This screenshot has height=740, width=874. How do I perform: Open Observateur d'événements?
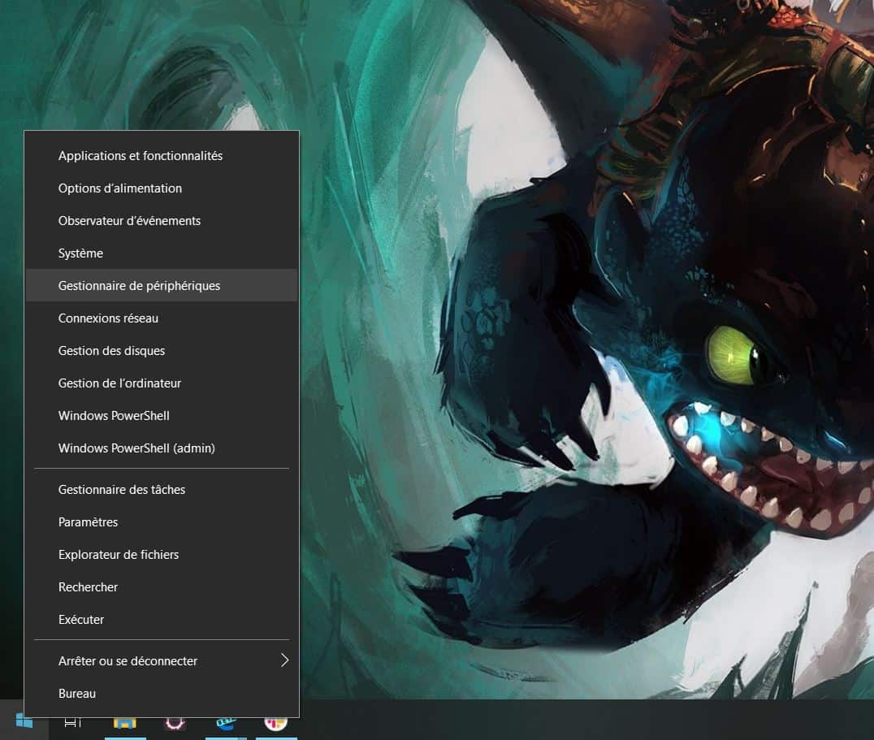tap(129, 221)
